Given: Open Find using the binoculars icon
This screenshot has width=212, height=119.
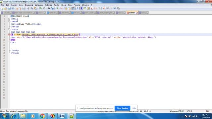Looking at the screenshot, I should tap(49, 8).
